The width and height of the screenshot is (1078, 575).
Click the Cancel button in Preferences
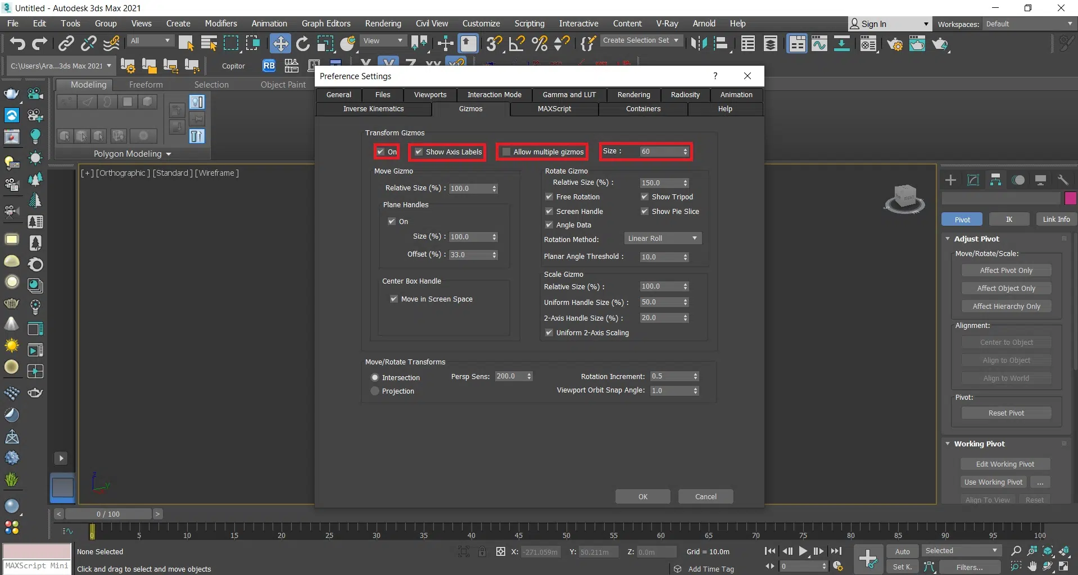(x=705, y=496)
